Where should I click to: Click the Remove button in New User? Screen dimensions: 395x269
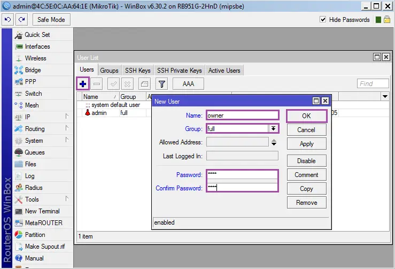click(307, 203)
